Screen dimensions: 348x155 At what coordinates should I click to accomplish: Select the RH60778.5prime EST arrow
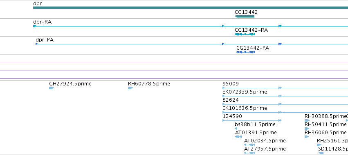click(x=130, y=88)
